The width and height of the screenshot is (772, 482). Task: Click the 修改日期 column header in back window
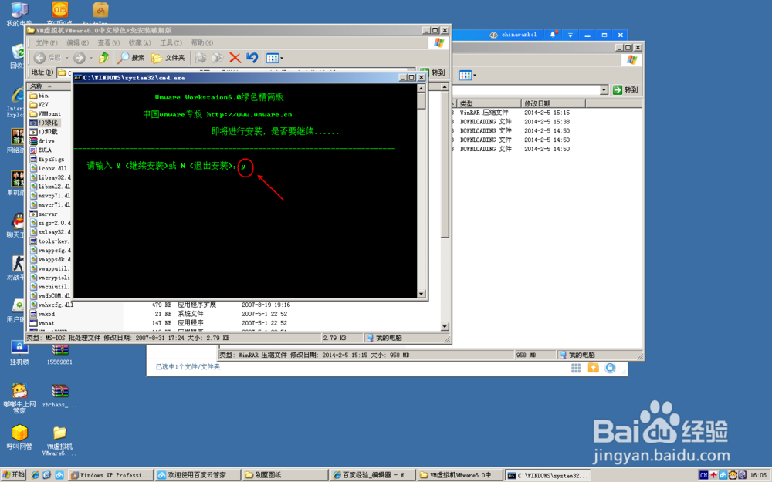[554, 103]
